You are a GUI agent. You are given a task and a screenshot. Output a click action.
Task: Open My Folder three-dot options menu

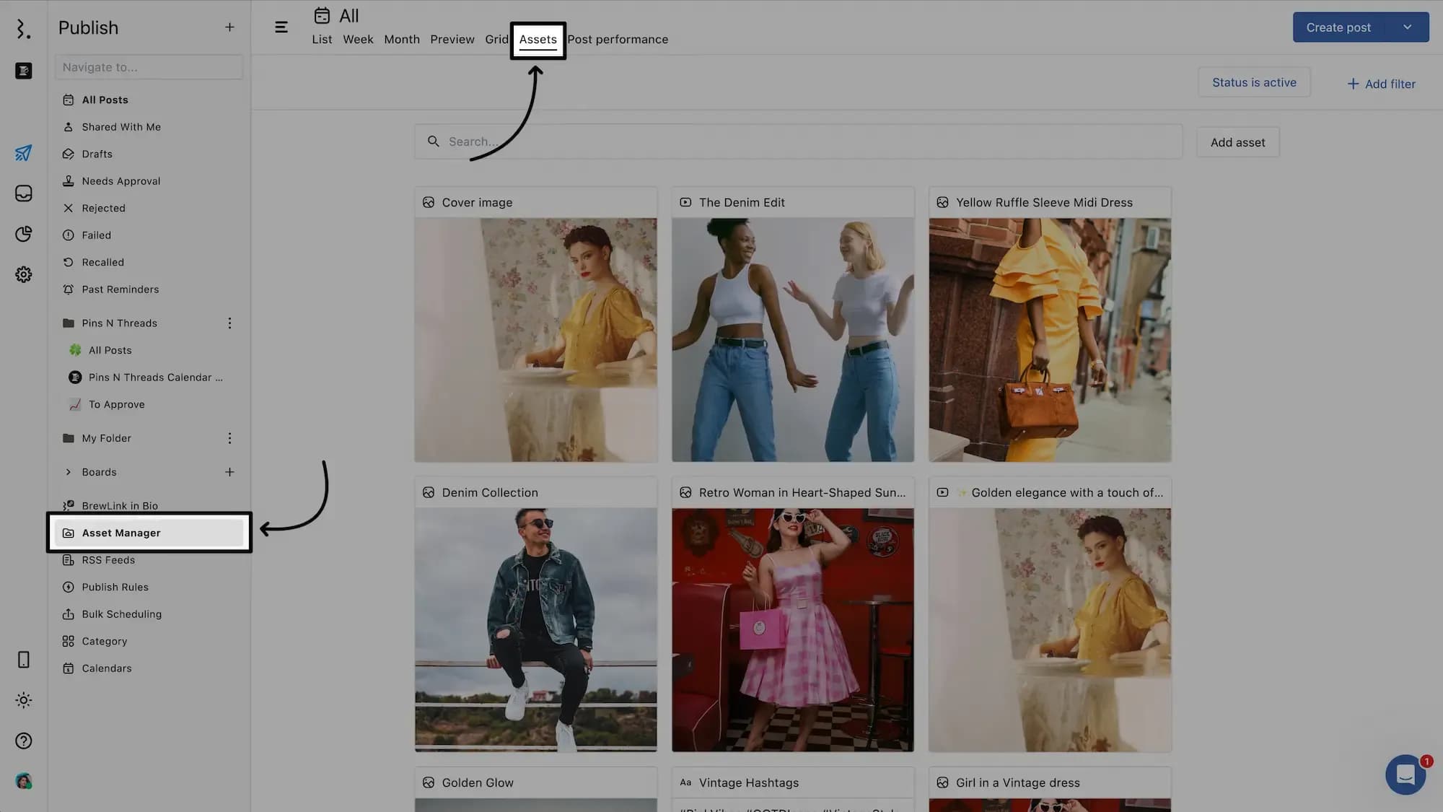229,438
